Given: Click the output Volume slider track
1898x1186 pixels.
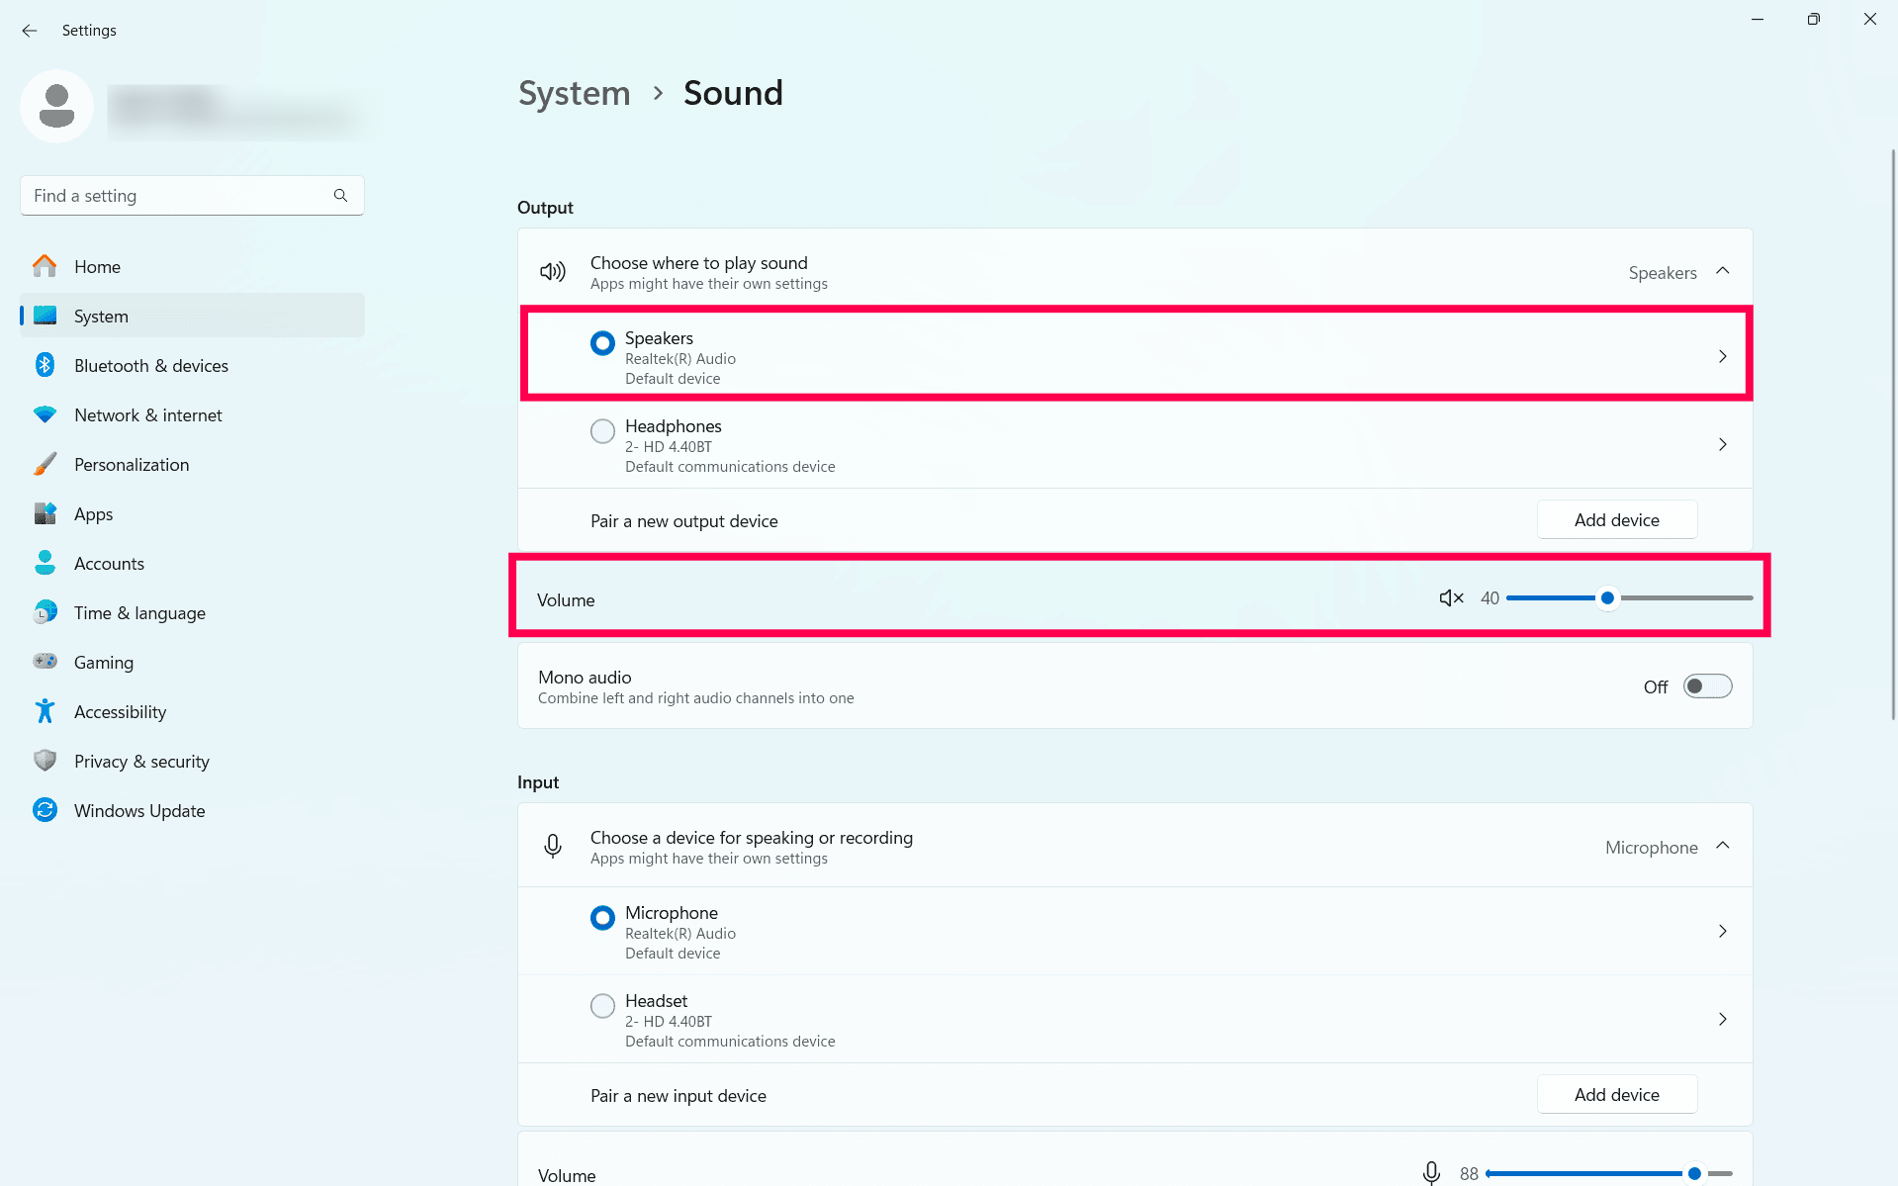Looking at the screenshot, I should pos(1681,598).
